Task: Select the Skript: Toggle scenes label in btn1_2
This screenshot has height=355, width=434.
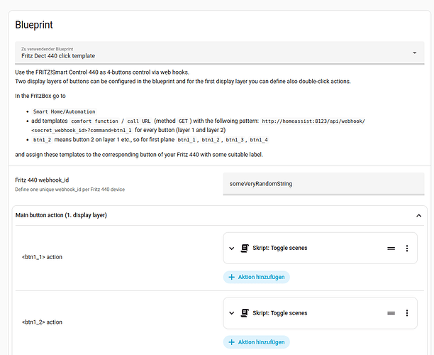Action: (x=280, y=312)
